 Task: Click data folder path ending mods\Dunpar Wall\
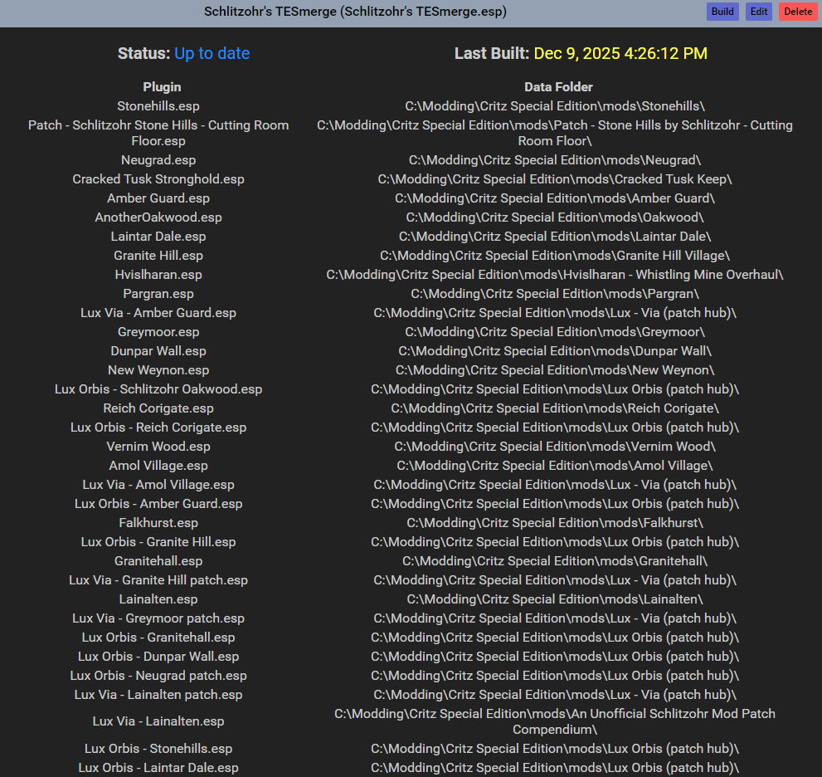pos(555,351)
